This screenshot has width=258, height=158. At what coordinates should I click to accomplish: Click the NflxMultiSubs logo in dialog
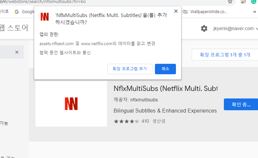[x=45, y=17]
